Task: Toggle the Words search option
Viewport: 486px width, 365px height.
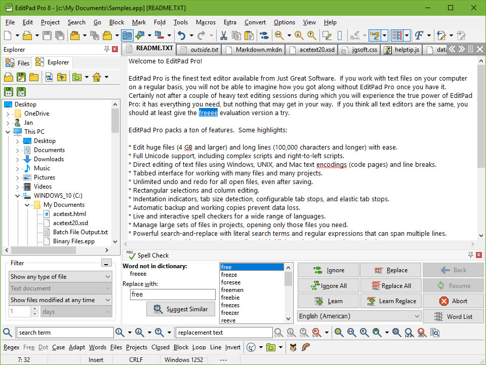Action: (x=98, y=347)
